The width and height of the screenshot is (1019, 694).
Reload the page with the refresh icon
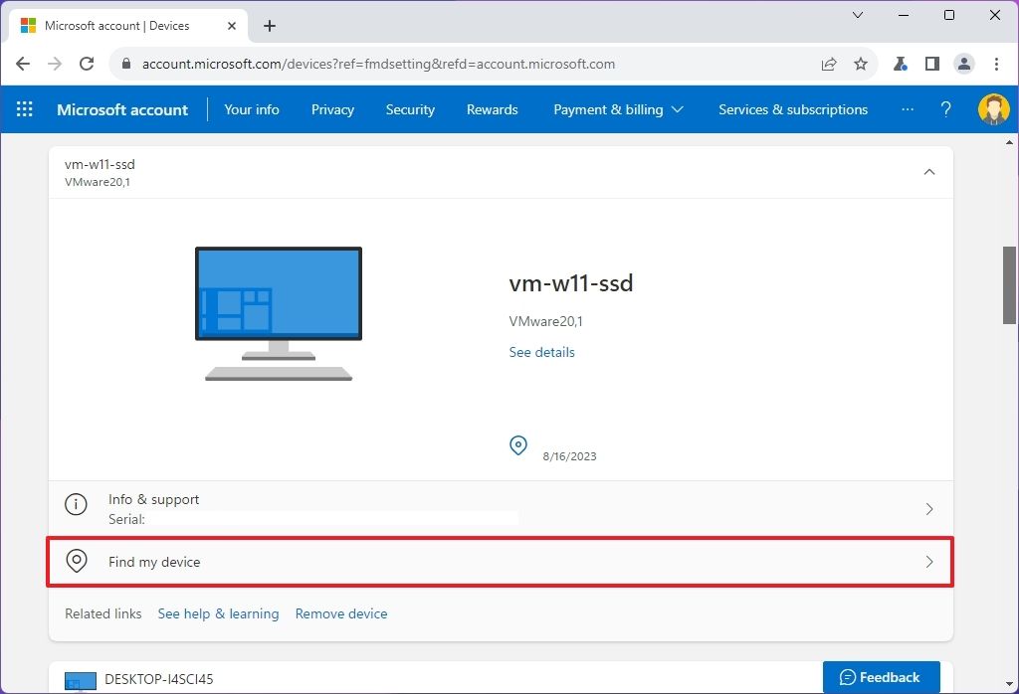pos(87,63)
